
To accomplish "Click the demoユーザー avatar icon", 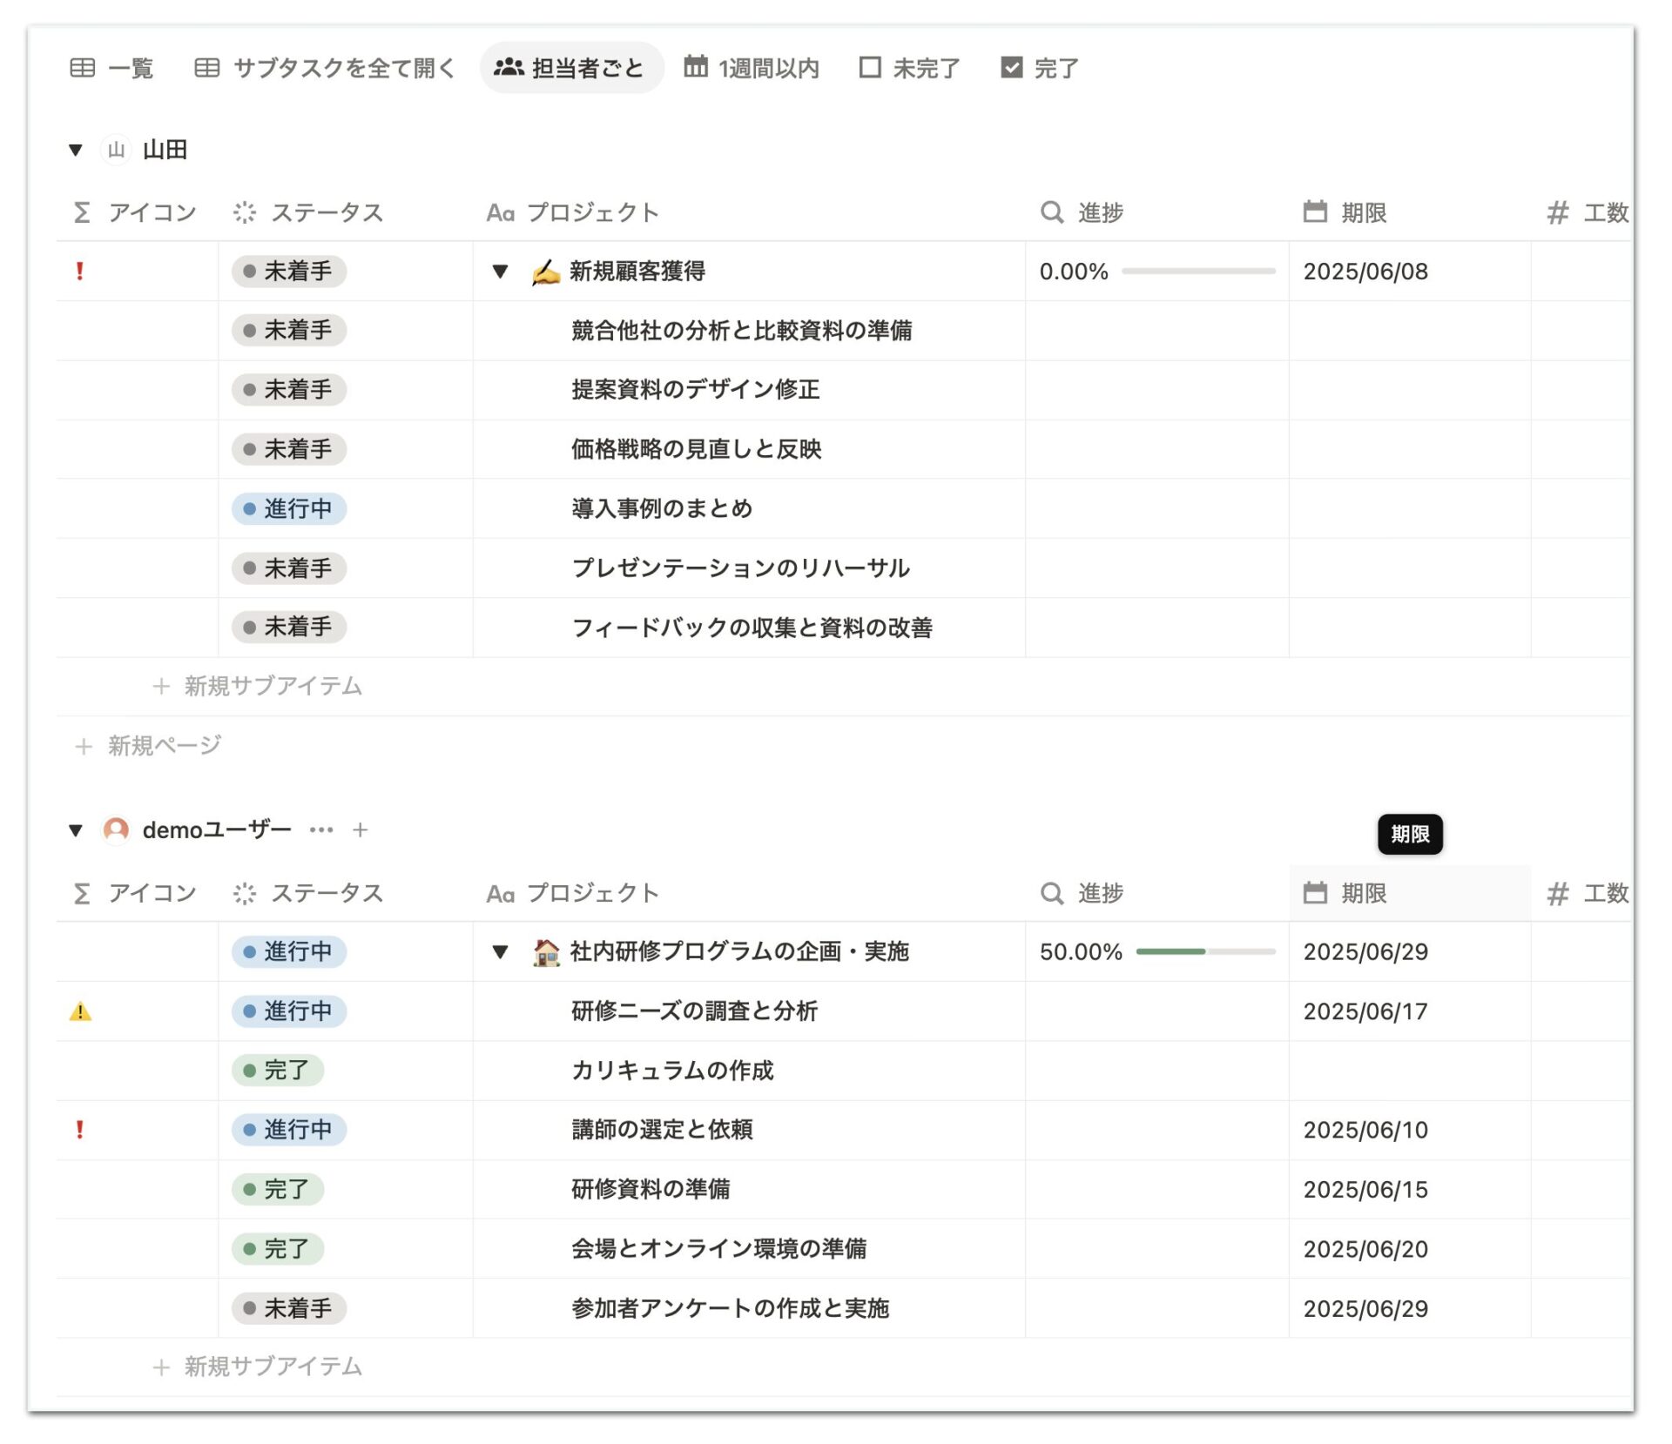I will click(x=116, y=830).
